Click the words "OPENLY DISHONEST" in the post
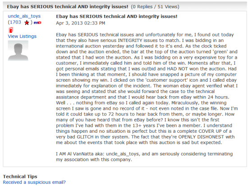Image resolution: width=248 pixels, height=186 pixels. [201, 137]
